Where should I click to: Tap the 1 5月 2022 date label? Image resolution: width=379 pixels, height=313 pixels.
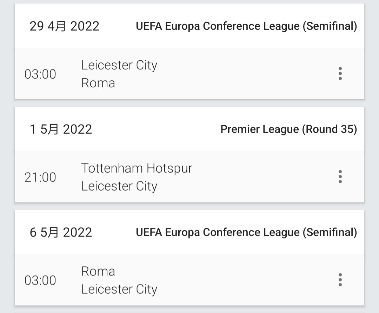pos(61,129)
